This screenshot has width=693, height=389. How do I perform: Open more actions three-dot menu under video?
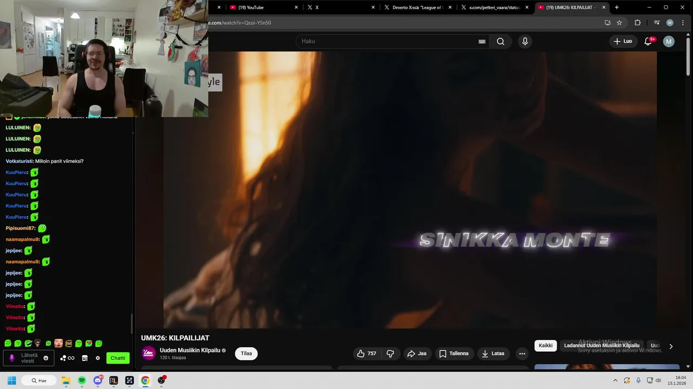coord(522,353)
